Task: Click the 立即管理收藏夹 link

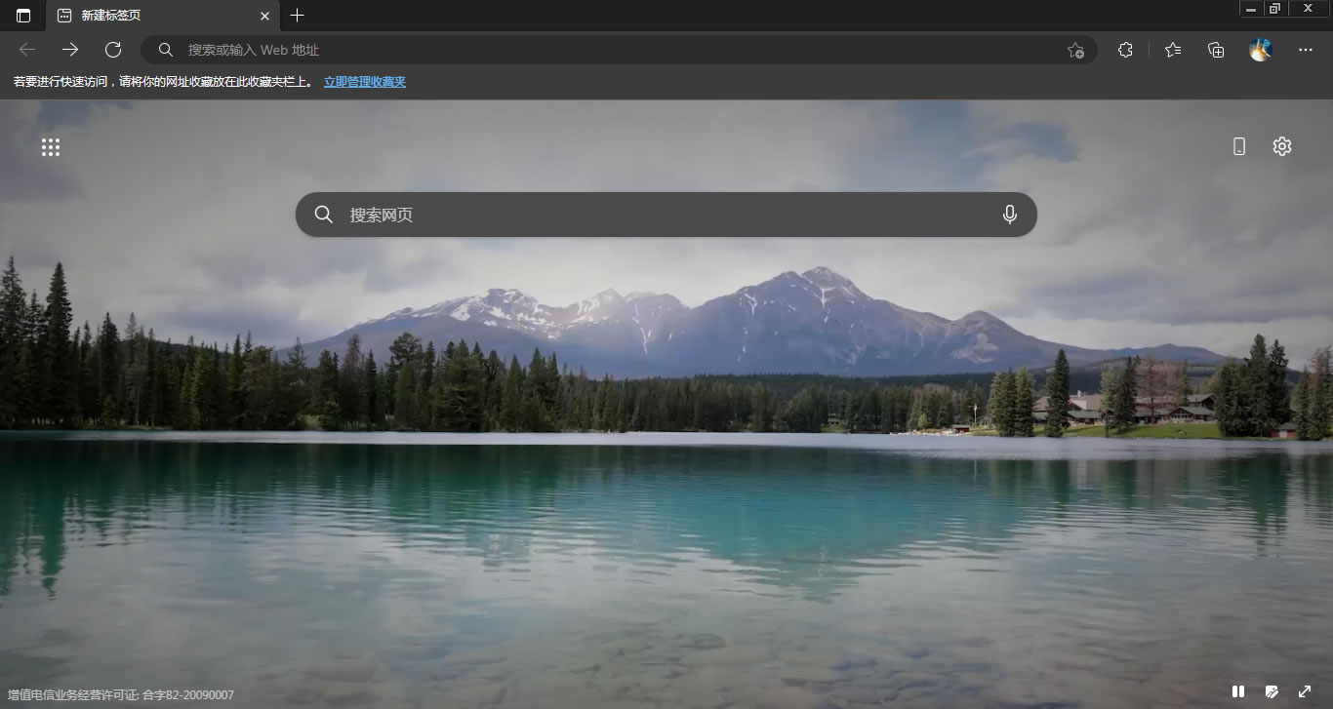Action: pyautogui.click(x=365, y=82)
